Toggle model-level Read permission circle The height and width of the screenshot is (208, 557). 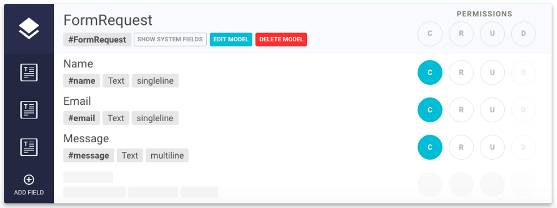click(461, 34)
